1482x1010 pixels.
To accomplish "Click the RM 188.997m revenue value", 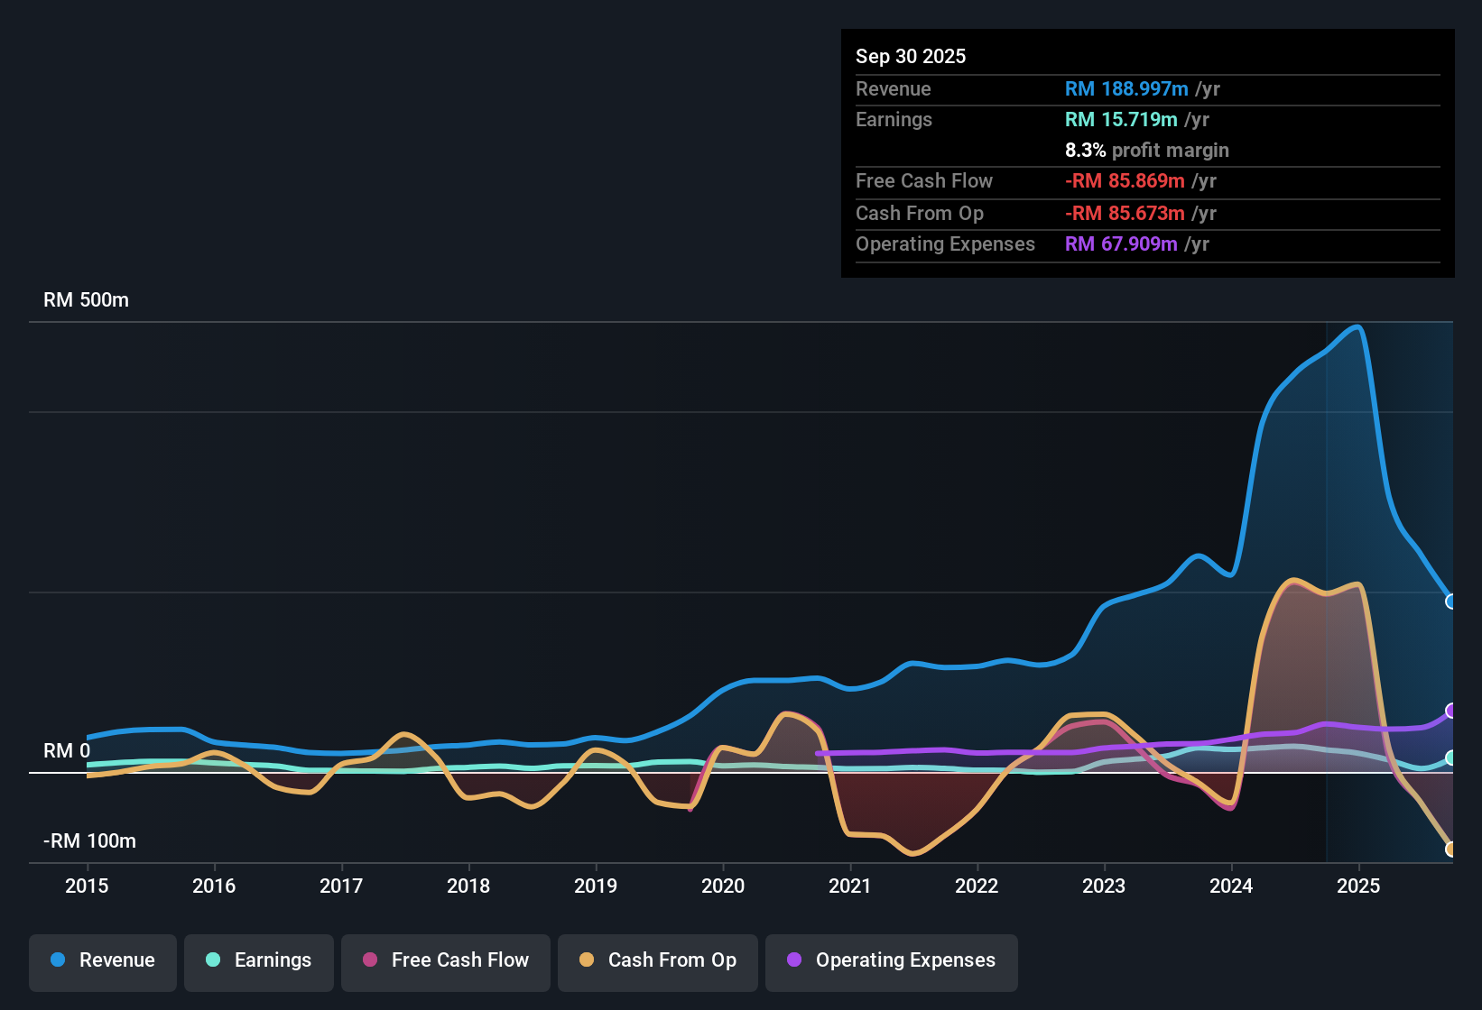I will tap(1125, 89).
